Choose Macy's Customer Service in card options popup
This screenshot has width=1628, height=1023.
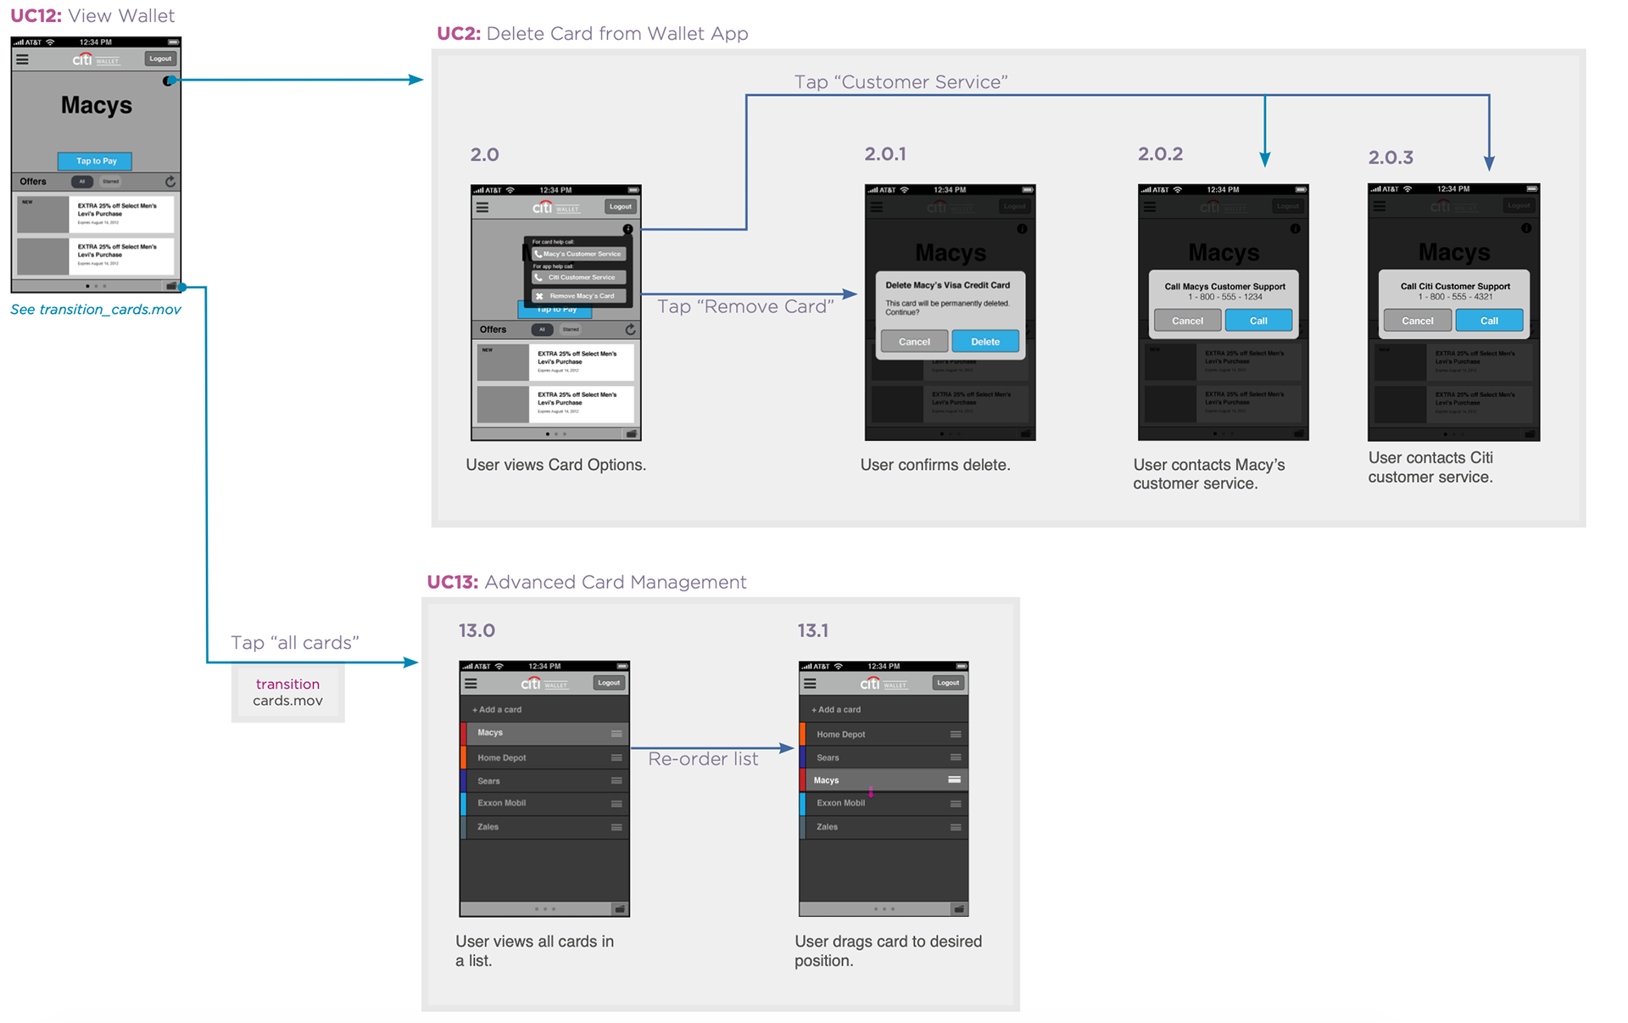coord(579,254)
